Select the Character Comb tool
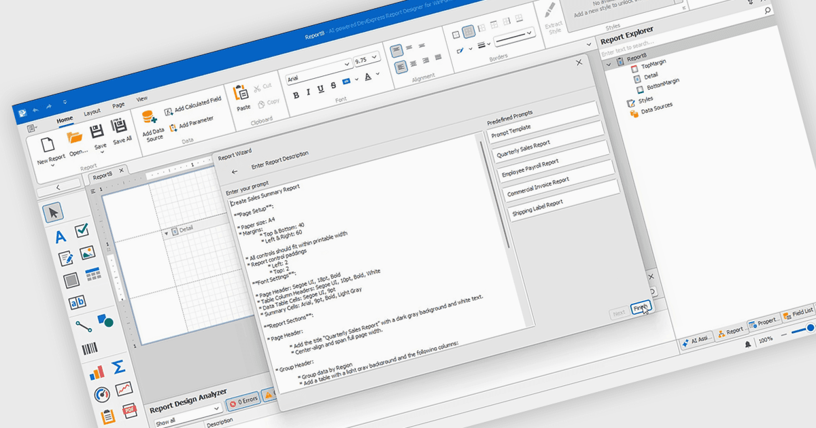This screenshot has width=816, height=428. point(77,302)
